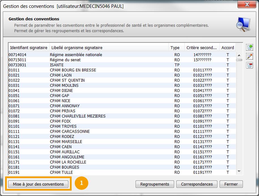The width and height of the screenshot is (259, 196).
Task: Select CPAM NICE row
Action: point(122,101)
